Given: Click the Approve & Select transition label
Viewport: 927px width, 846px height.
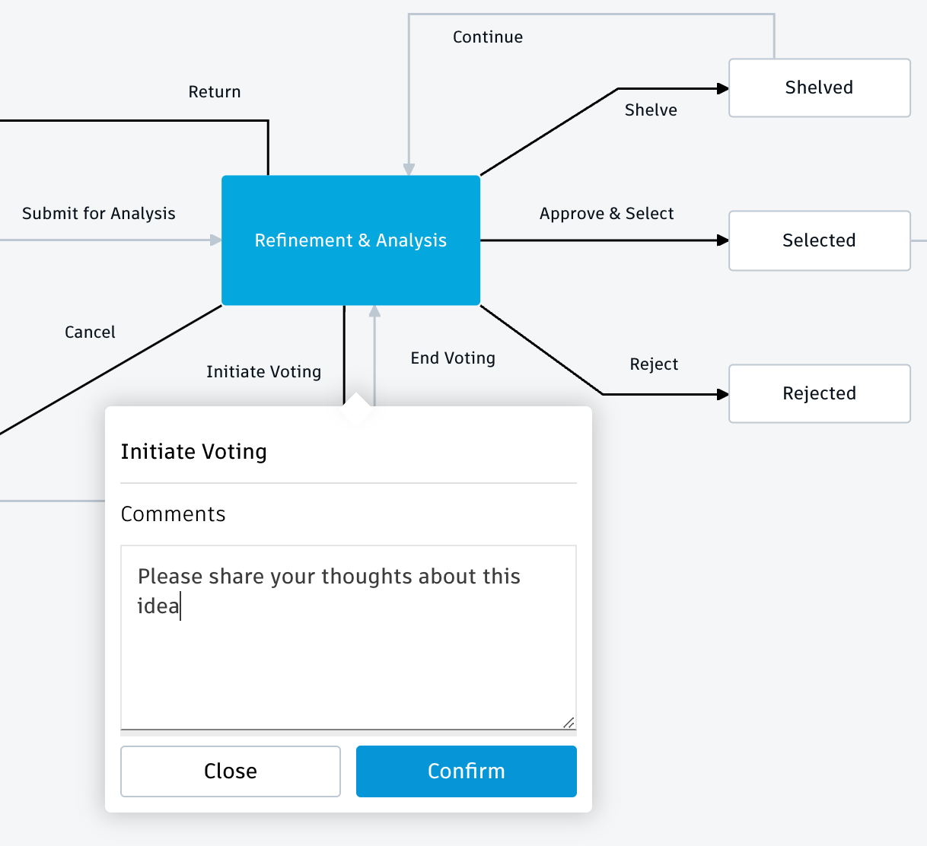Looking at the screenshot, I should pyautogui.click(x=607, y=214).
